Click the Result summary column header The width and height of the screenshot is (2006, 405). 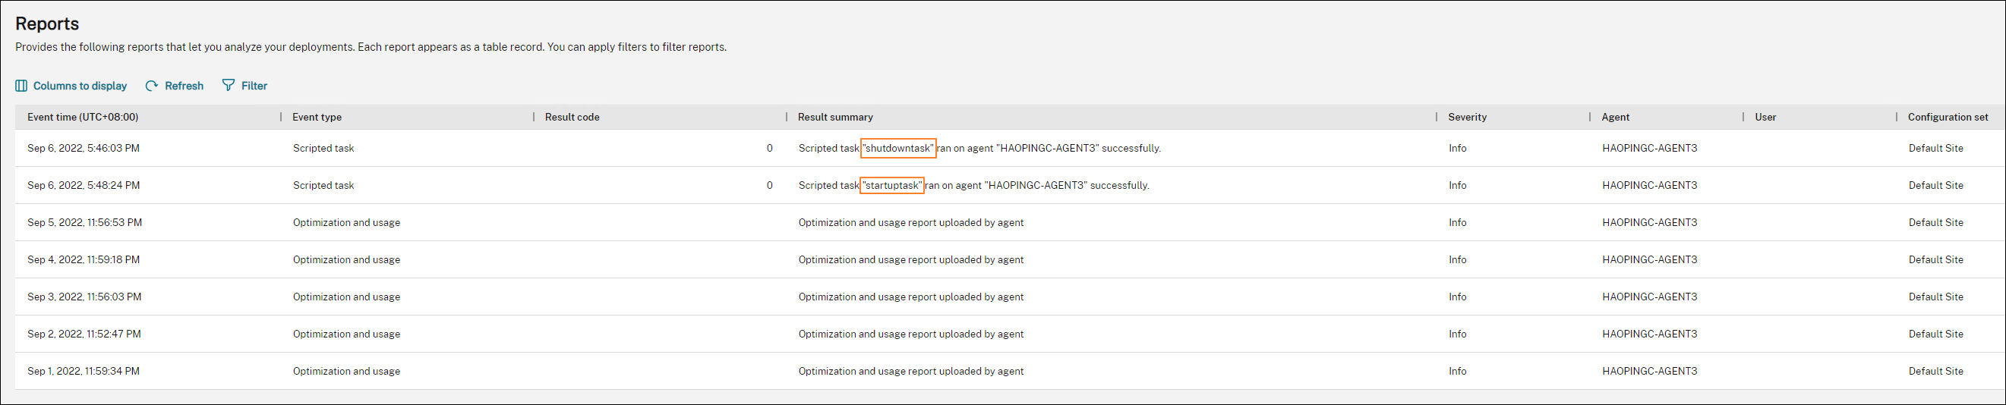(x=834, y=118)
